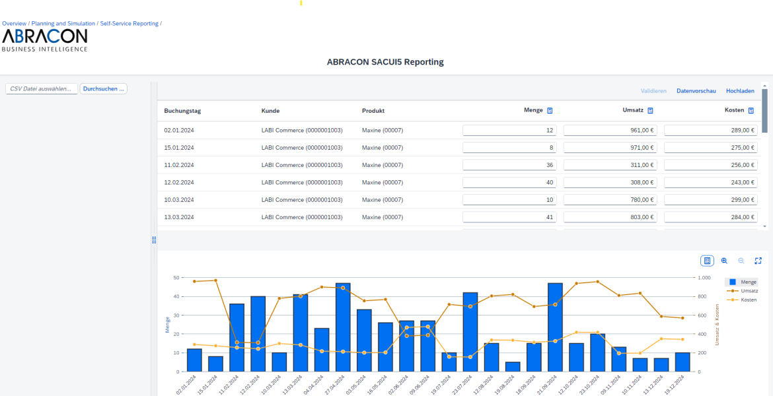Open the Overview breadcrumb link

14,24
